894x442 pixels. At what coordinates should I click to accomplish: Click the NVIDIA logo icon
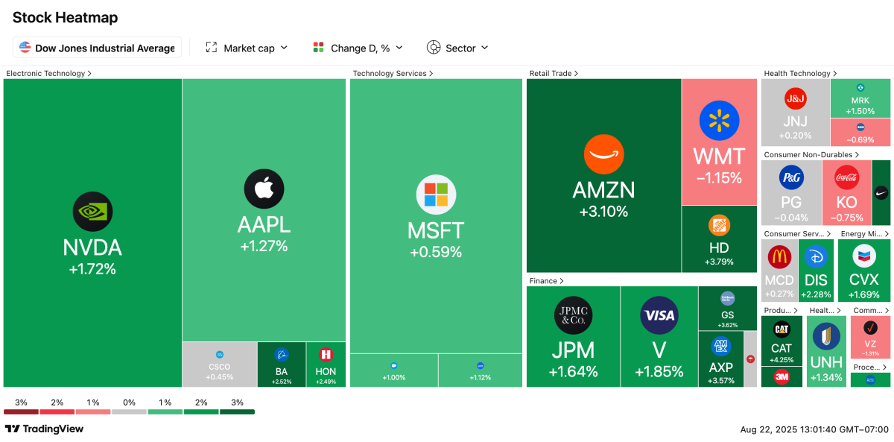(x=92, y=212)
